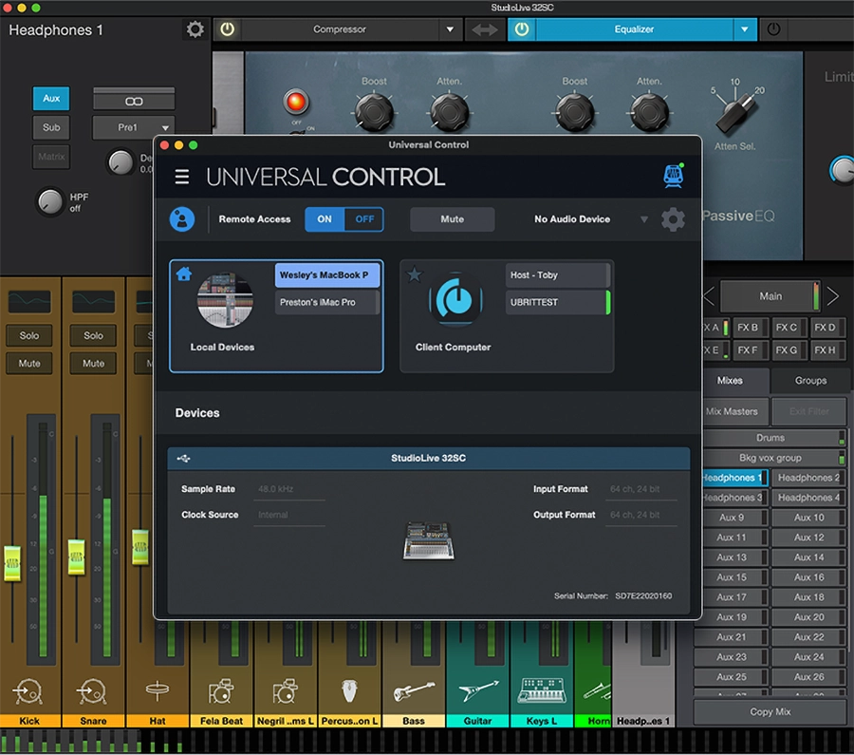The width and height of the screenshot is (854, 755).
Task: Open the Universal Control hamburger menu
Action: pos(182,177)
